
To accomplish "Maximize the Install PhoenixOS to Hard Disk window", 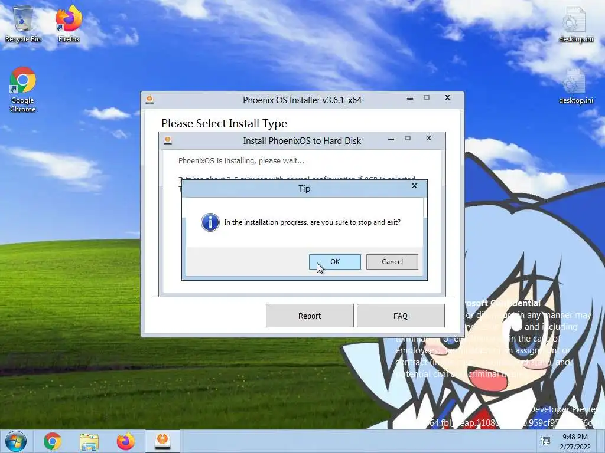I will point(408,138).
